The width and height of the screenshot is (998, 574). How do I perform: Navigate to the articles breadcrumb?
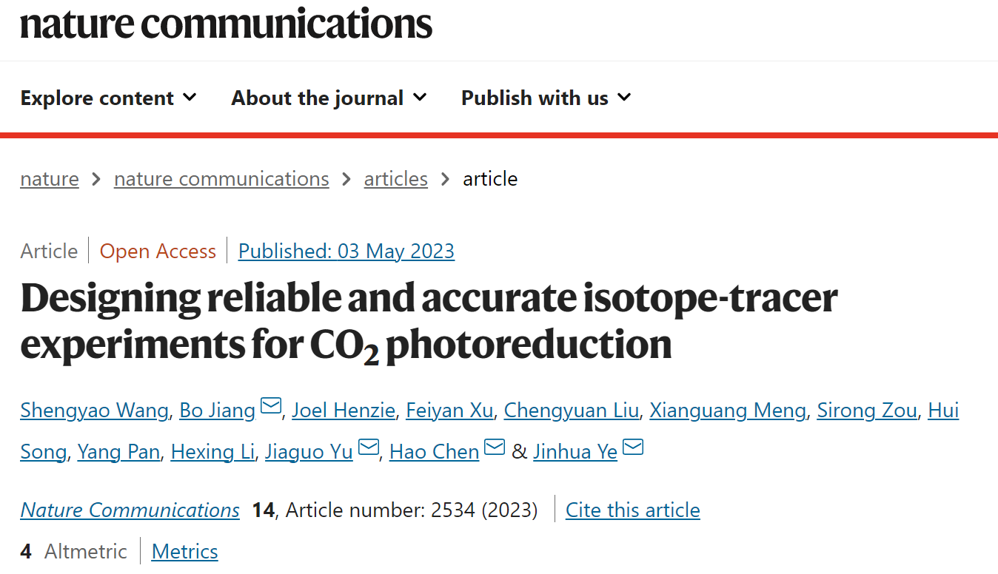pos(396,179)
